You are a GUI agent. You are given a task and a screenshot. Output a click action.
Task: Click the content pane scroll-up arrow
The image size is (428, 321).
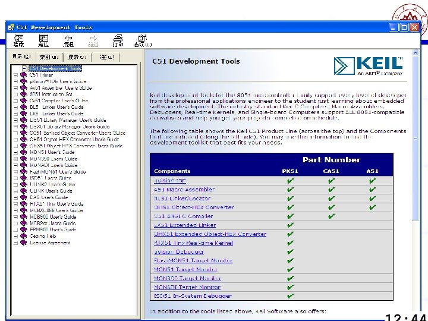pos(416,52)
